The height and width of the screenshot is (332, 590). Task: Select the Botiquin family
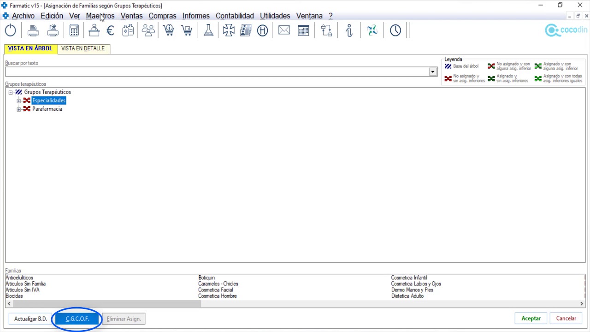click(x=206, y=278)
